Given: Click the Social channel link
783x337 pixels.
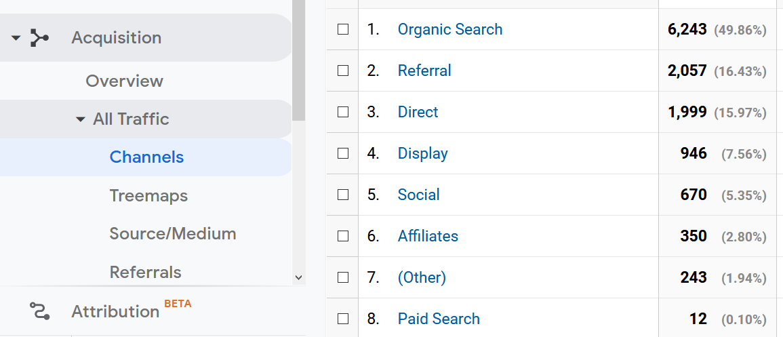Looking at the screenshot, I should click(x=418, y=195).
